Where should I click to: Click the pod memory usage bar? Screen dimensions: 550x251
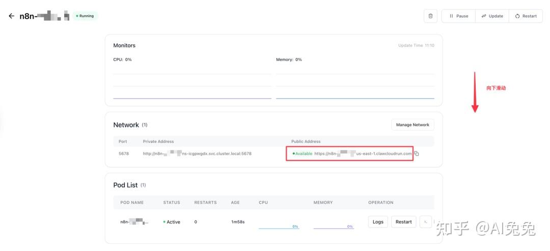pos(334,226)
